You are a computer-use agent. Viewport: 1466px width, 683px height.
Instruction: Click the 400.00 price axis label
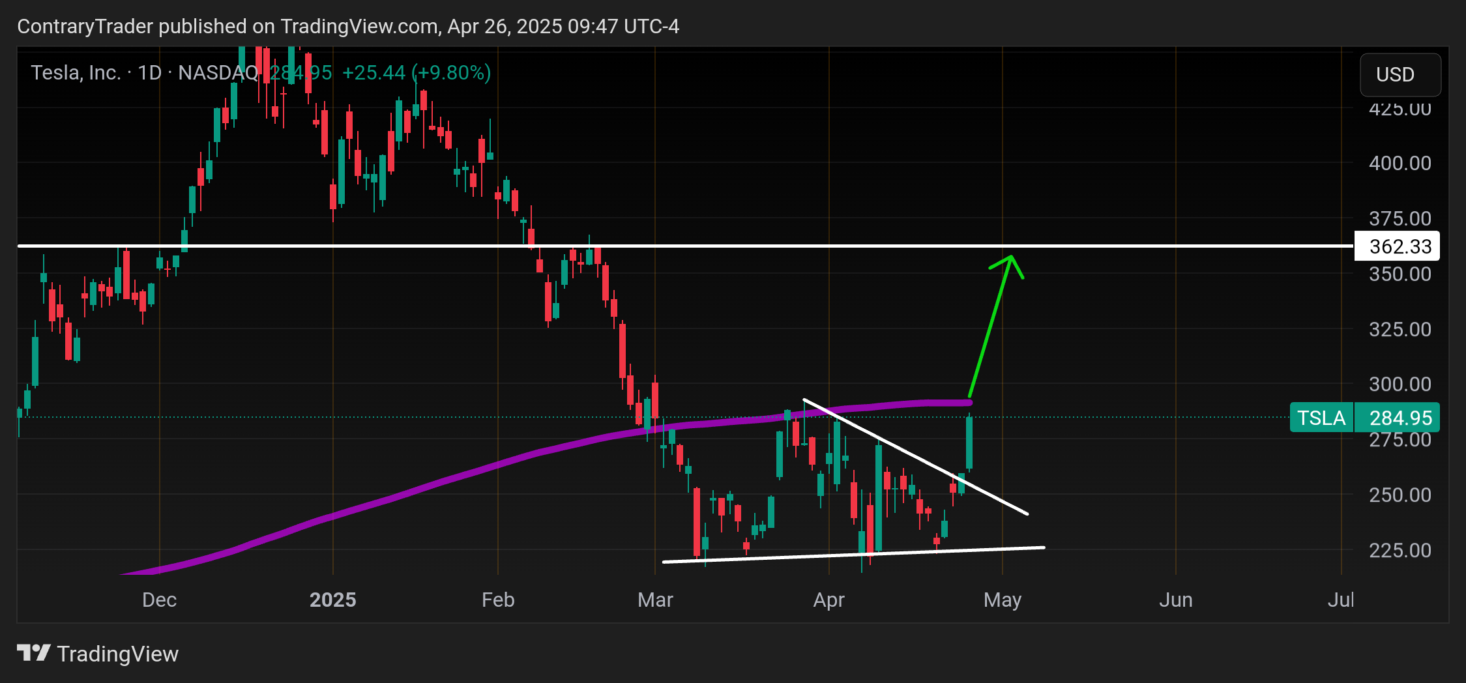click(x=1400, y=163)
